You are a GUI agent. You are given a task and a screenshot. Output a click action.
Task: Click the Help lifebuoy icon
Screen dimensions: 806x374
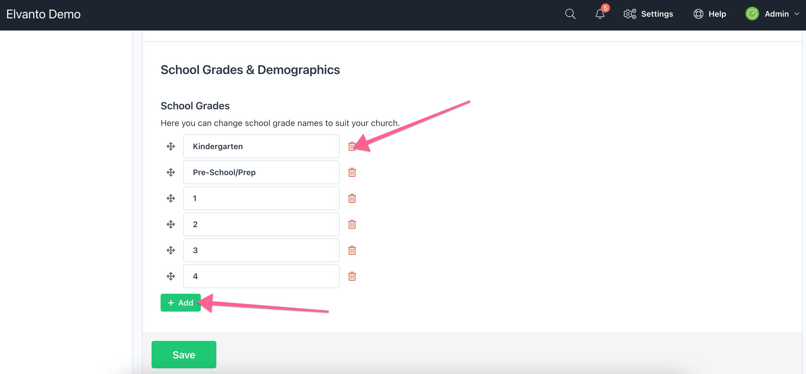pos(698,14)
